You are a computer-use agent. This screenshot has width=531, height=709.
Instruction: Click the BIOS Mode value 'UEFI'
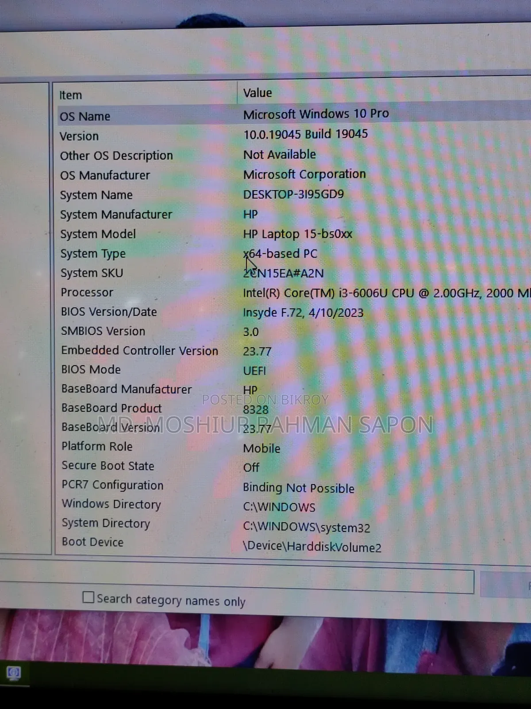tap(254, 371)
